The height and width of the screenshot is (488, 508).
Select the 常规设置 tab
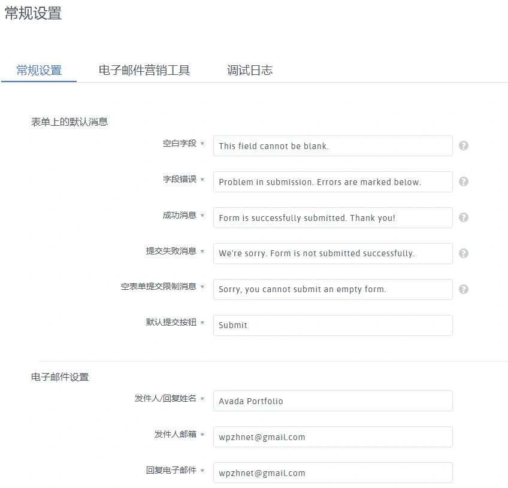pos(38,70)
